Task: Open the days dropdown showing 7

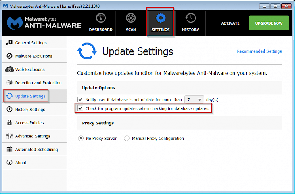Action: point(194,99)
